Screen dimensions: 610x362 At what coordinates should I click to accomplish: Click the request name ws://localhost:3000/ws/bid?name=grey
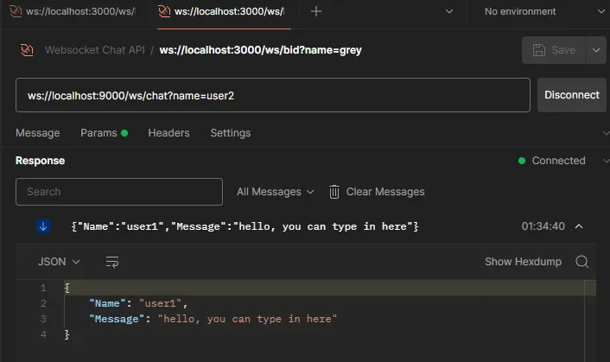point(260,50)
